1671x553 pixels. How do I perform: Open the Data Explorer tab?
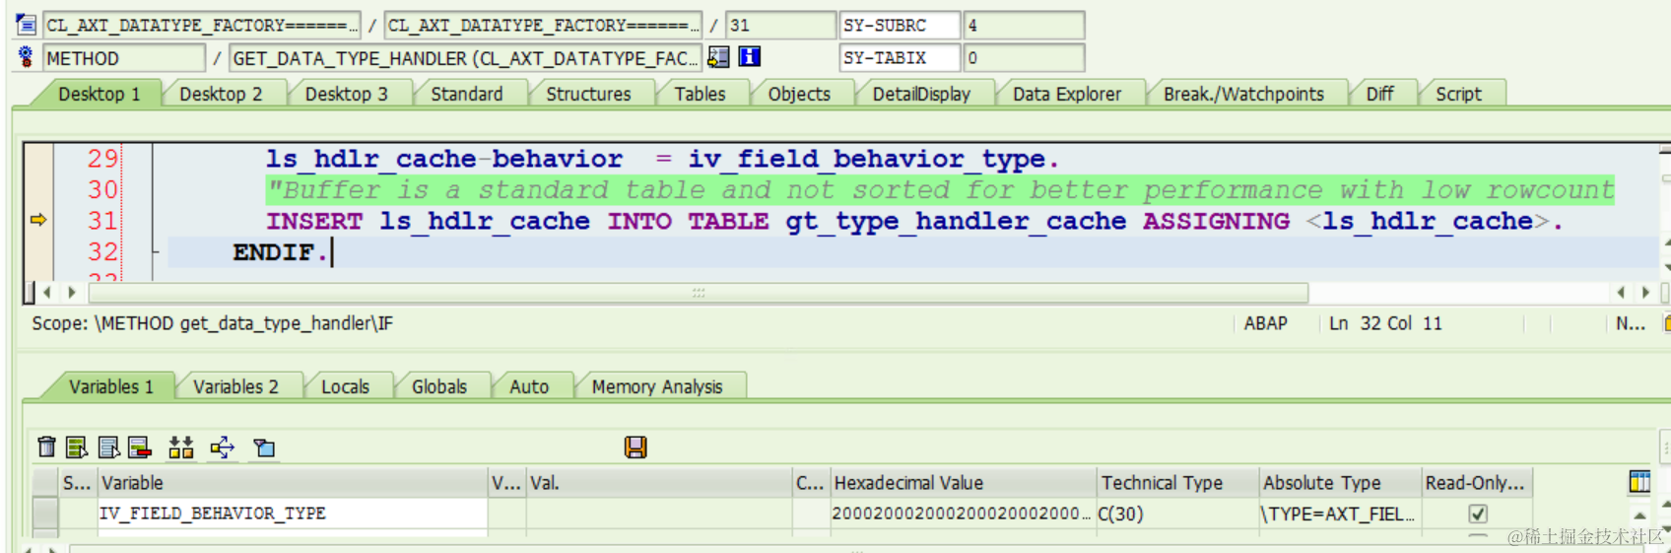click(x=1067, y=94)
